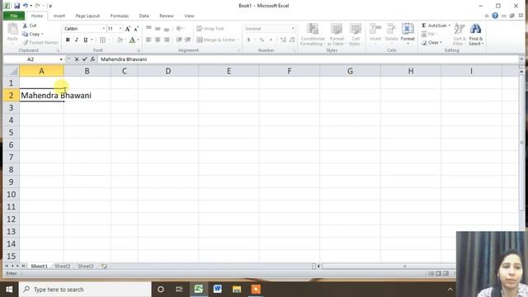The image size is (528, 297).
Task: Decrease cell indent
Action: [x=179, y=40]
